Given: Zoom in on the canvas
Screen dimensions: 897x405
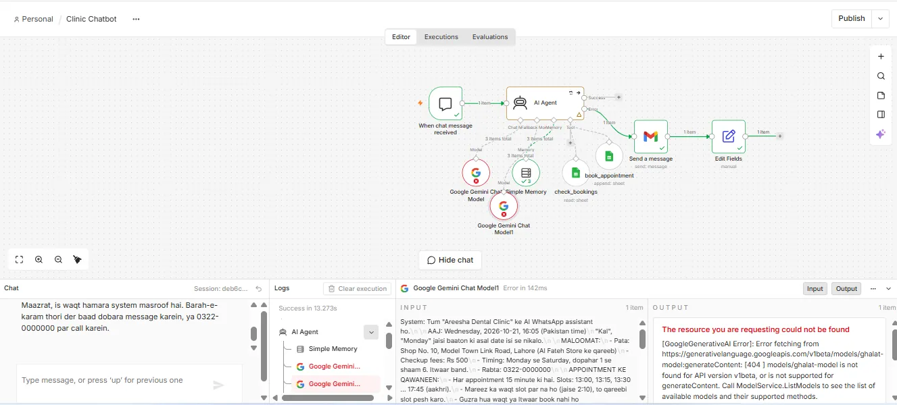Looking at the screenshot, I should point(39,259).
